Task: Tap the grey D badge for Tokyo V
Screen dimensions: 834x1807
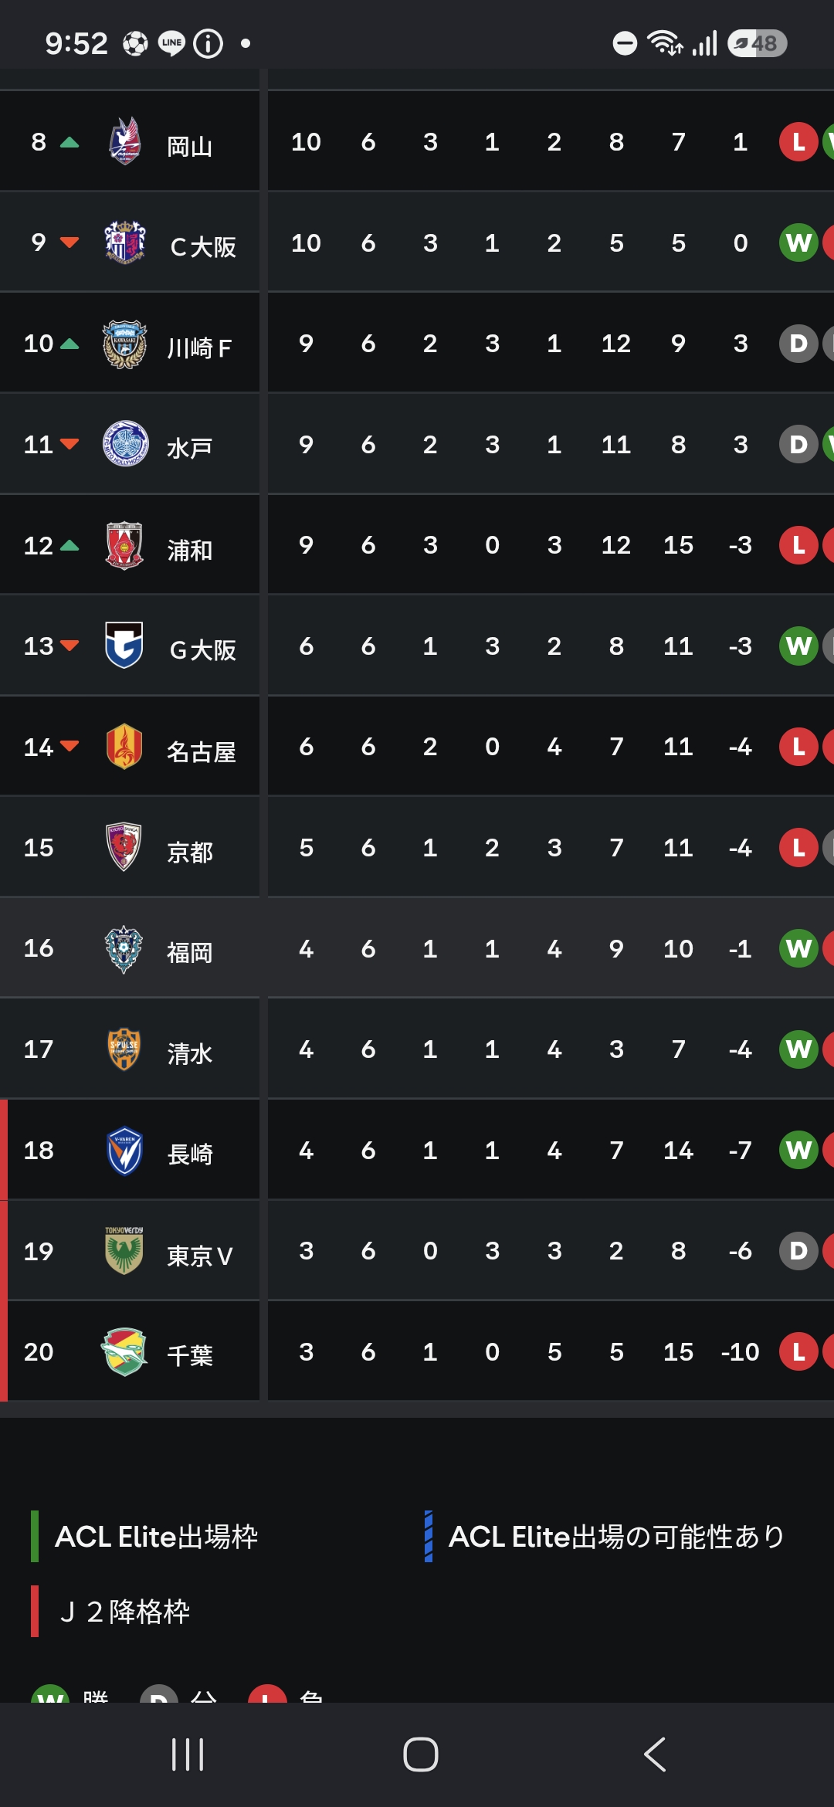Action: click(x=798, y=1250)
